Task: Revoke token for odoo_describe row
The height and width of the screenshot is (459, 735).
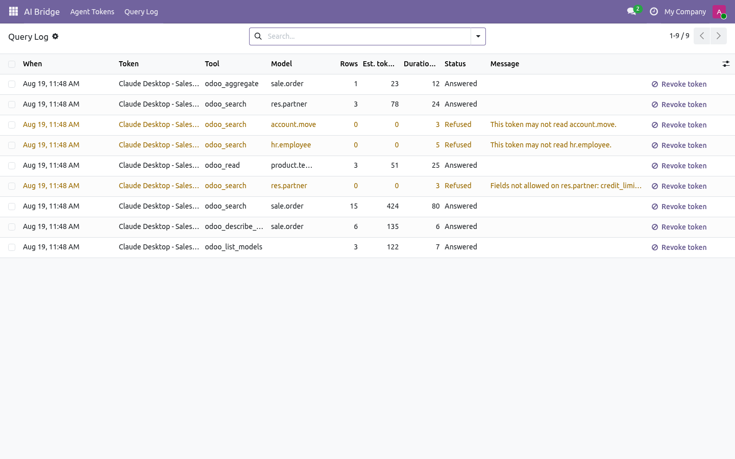Action: (x=679, y=227)
